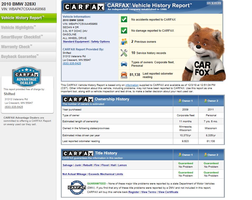Click the dealer phone number in Vehicle Information

[x=72, y=64]
